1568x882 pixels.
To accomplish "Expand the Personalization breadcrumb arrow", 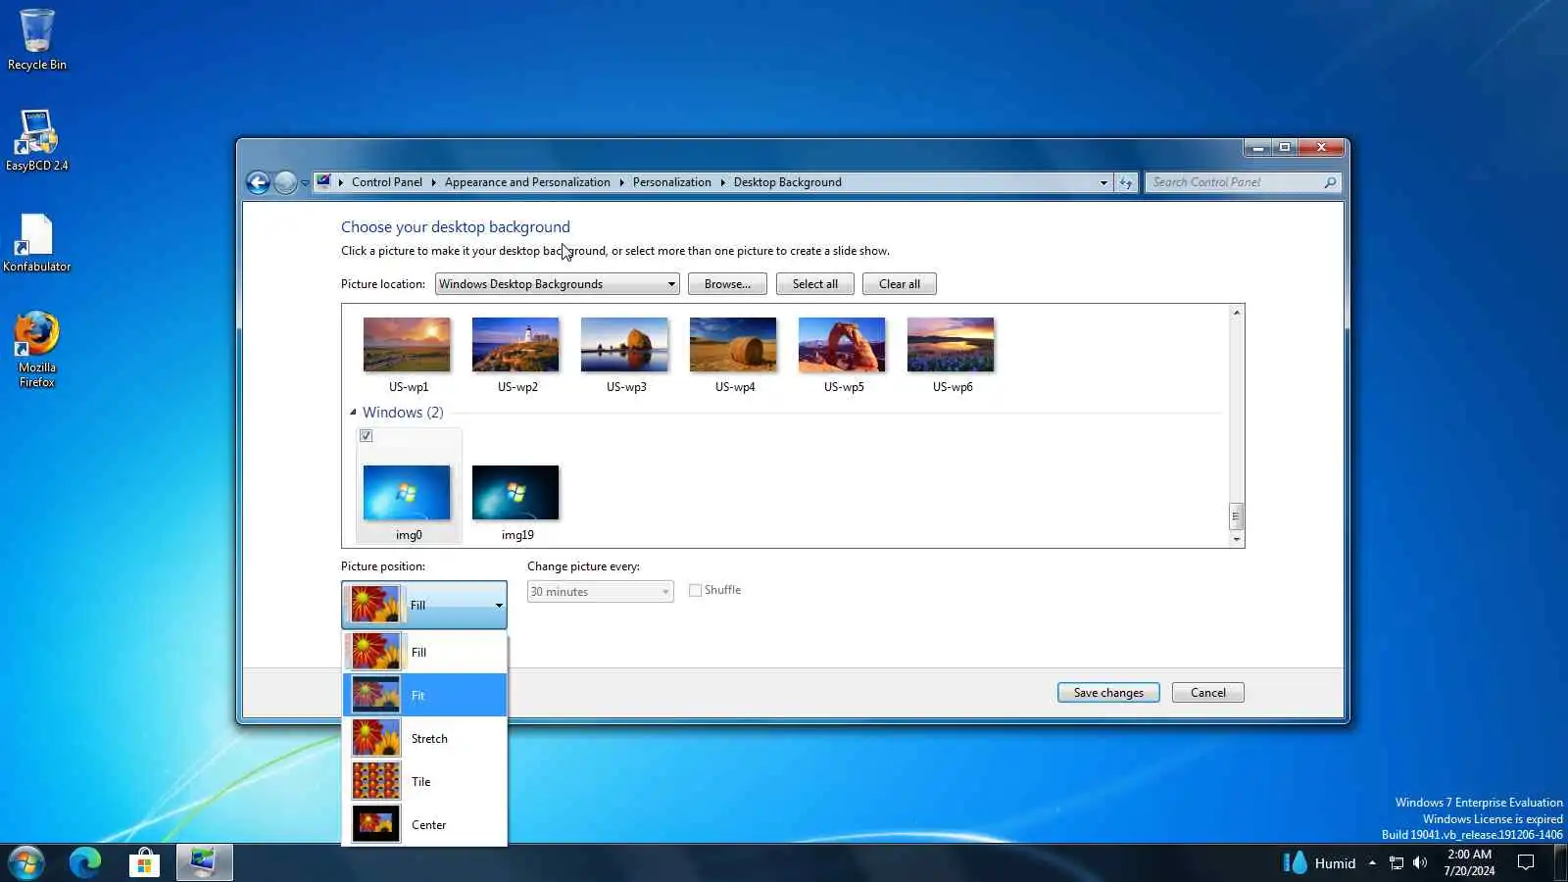I will click(722, 182).
